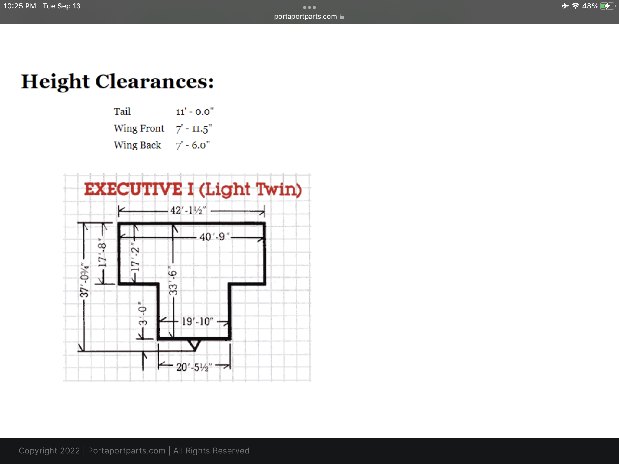Image resolution: width=619 pixels, height=464 pixels.
Task: Tap the secure lock icon beside URL
Action: pyautogui.click(x=342, y=16)
